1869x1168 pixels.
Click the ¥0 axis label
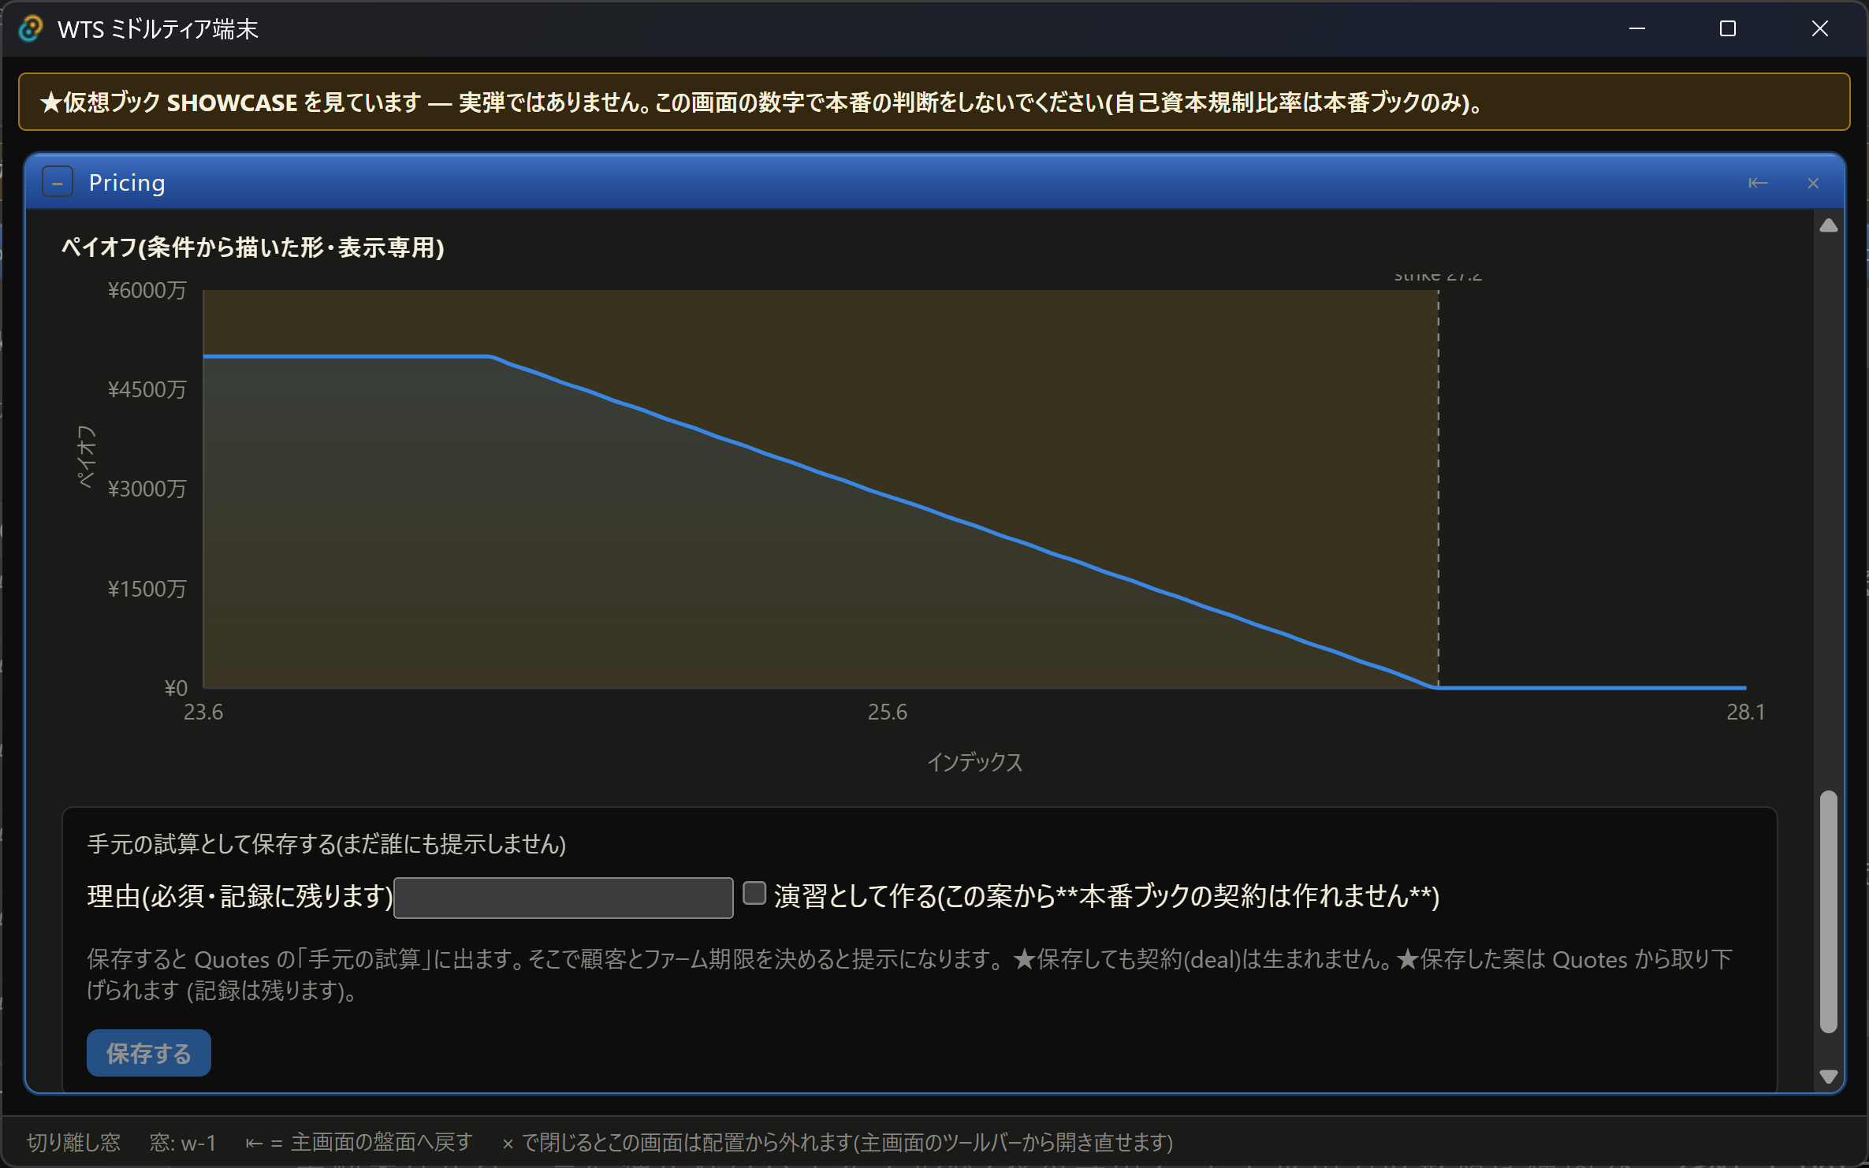coord(176,688)
